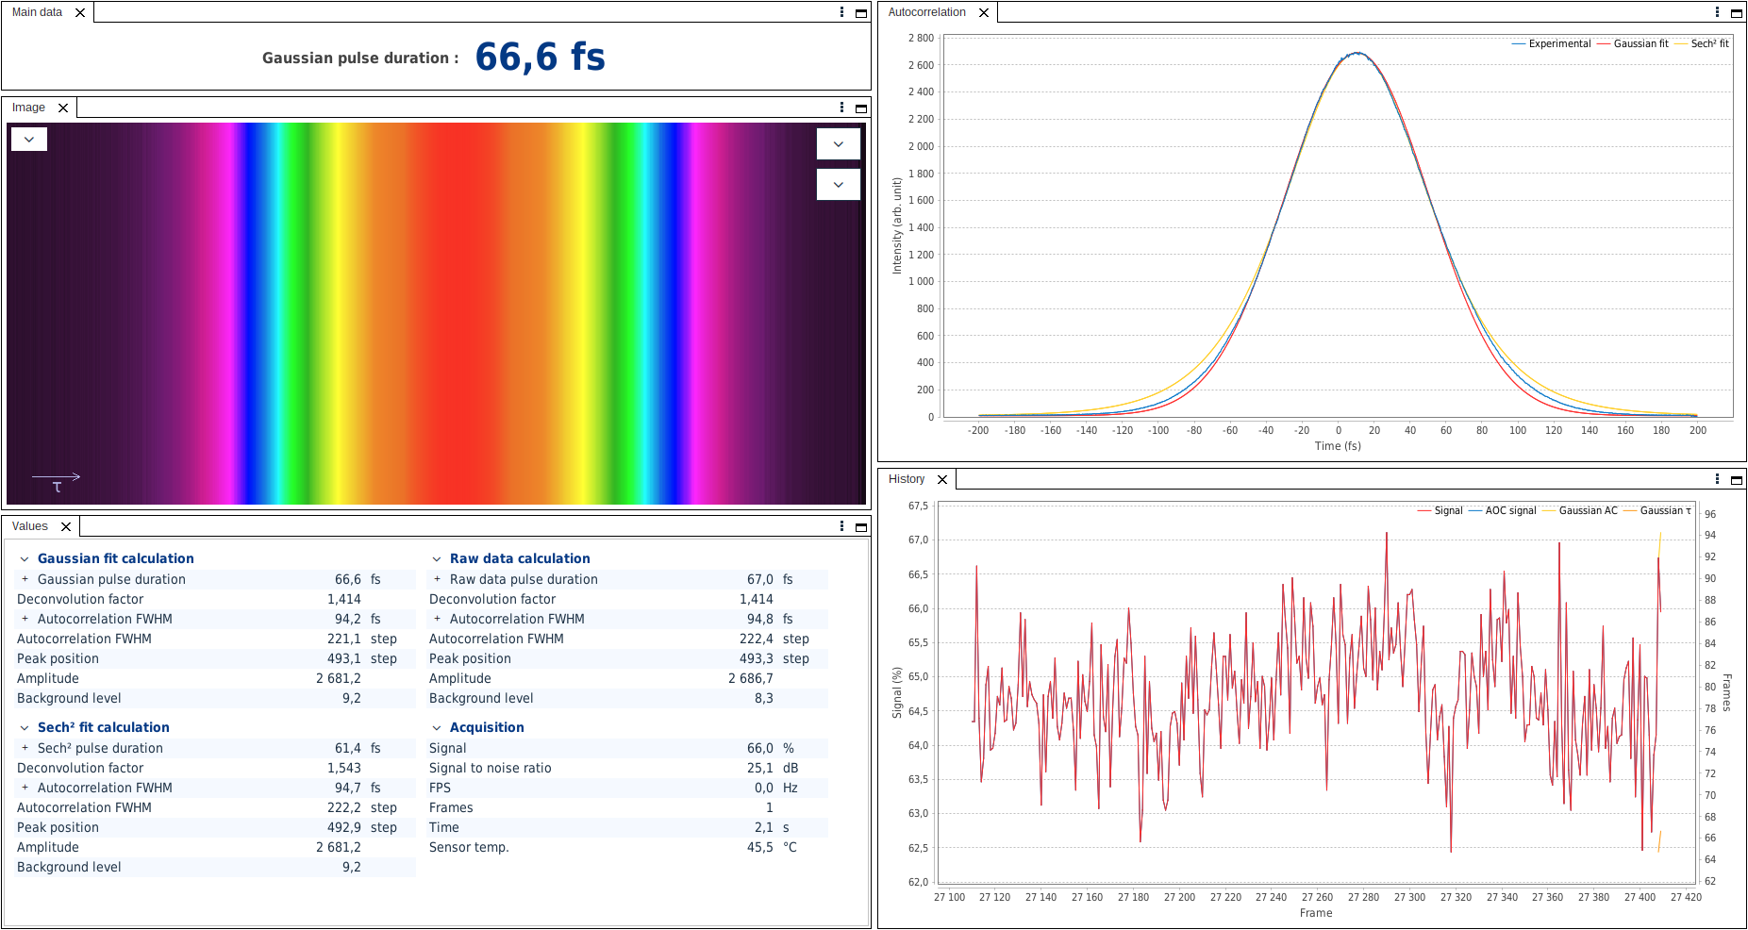Maximize the Main data panel

[860, 13]
